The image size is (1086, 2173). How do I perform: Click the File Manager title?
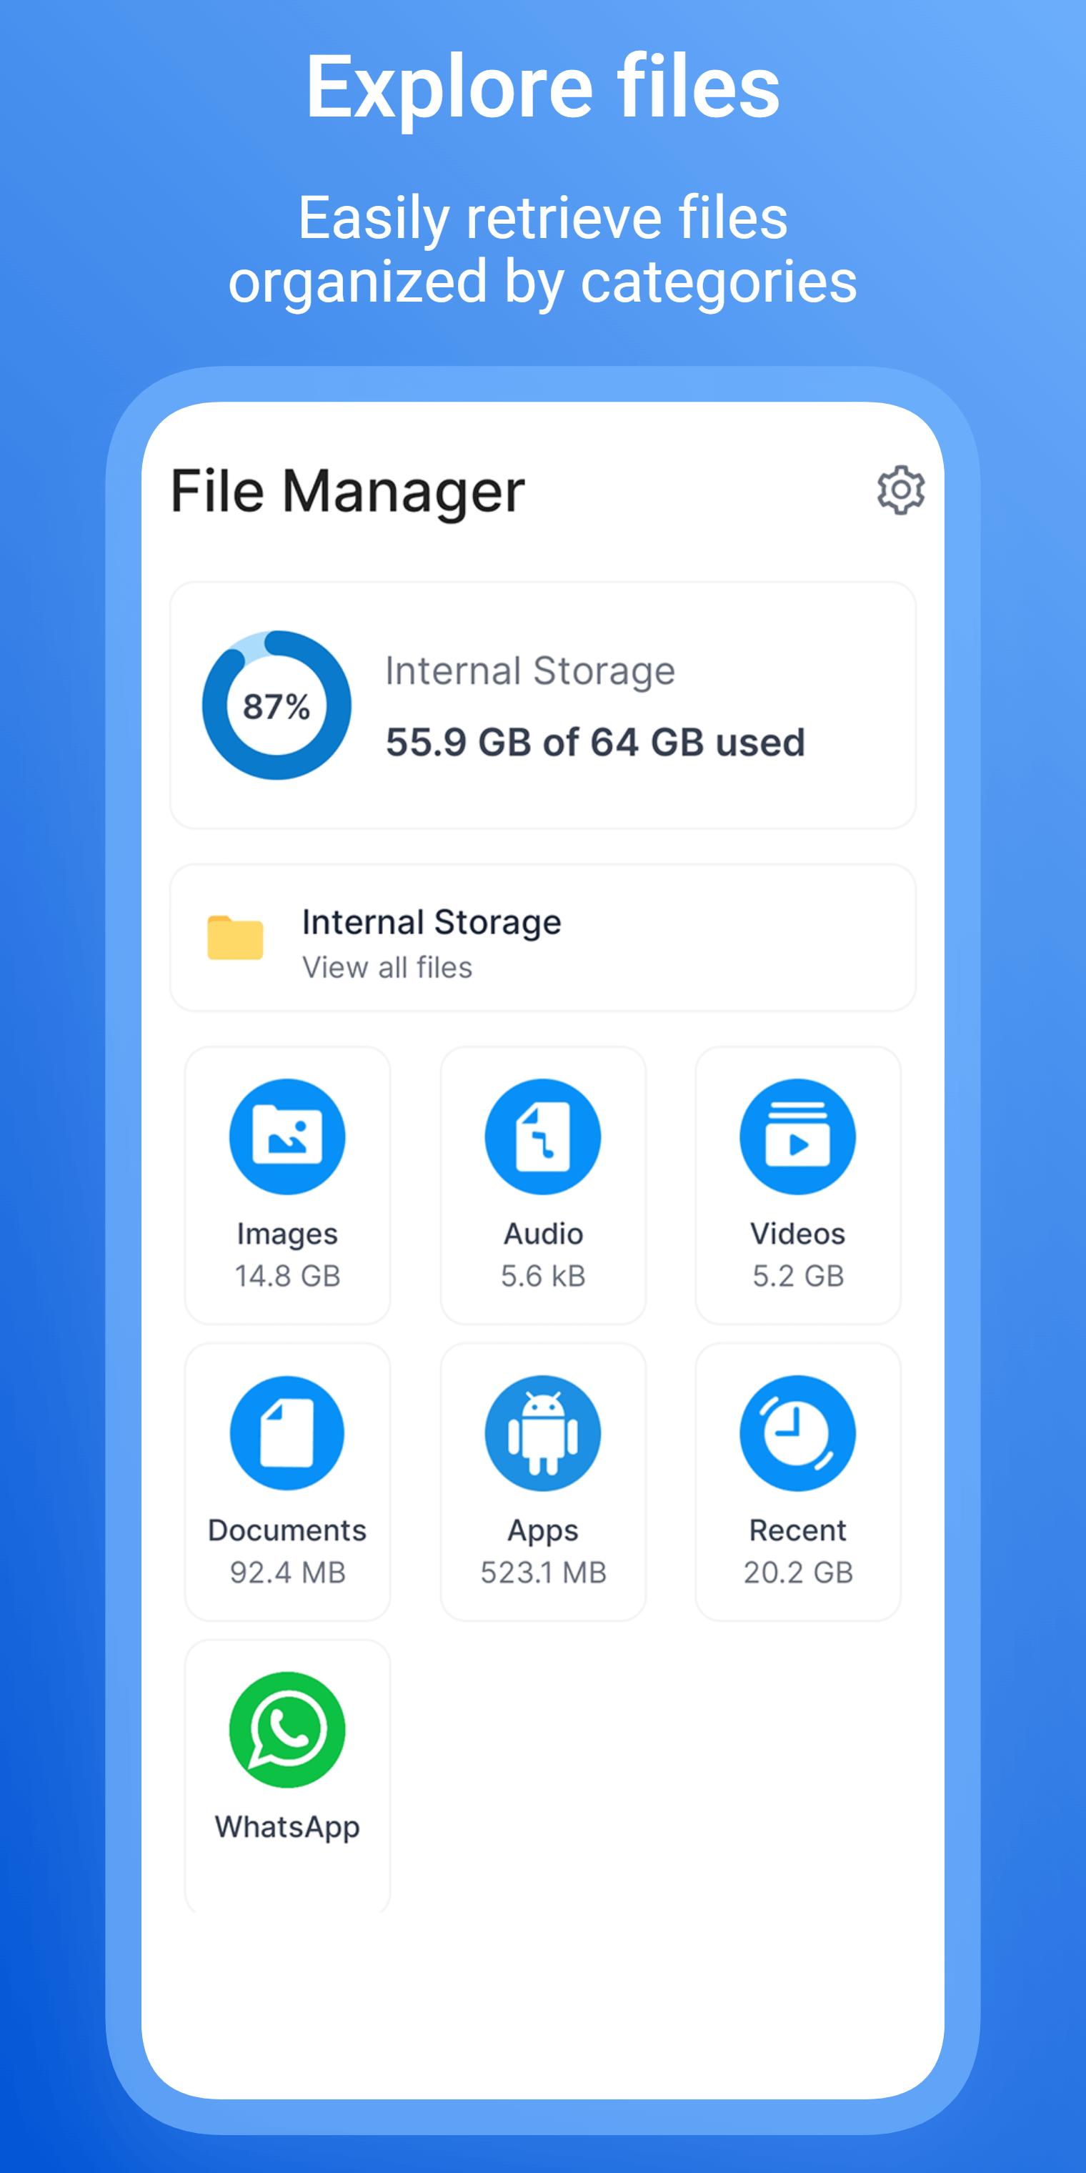347,492
